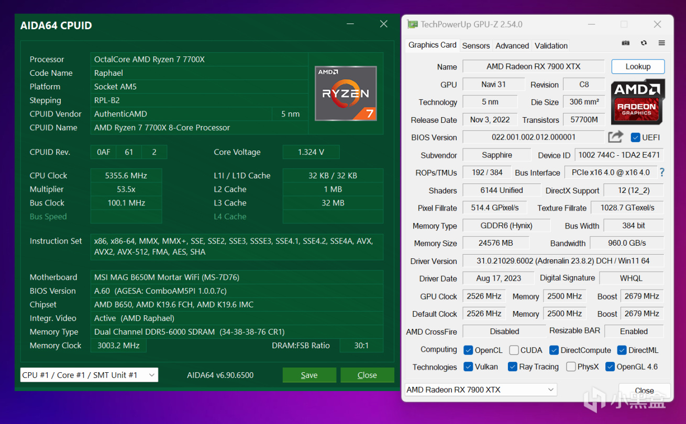Select the Memory Type value GDDR6 (Hynix)
This screenshot has width=686, height=424.
(506, 225)
